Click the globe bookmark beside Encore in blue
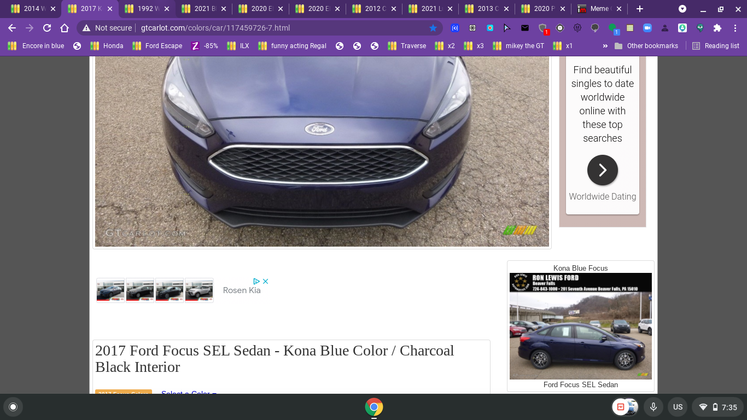 77,46
